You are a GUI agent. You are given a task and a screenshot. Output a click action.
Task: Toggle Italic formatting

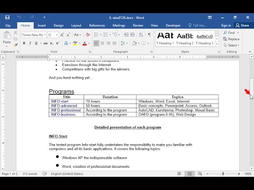tap(30, 43)
